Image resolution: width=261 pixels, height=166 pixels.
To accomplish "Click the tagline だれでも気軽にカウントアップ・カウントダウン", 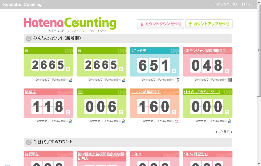I will [x=78, y=31].
